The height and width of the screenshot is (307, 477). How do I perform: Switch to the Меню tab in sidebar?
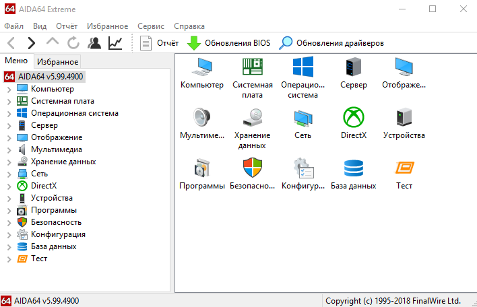tap(16, 61)
